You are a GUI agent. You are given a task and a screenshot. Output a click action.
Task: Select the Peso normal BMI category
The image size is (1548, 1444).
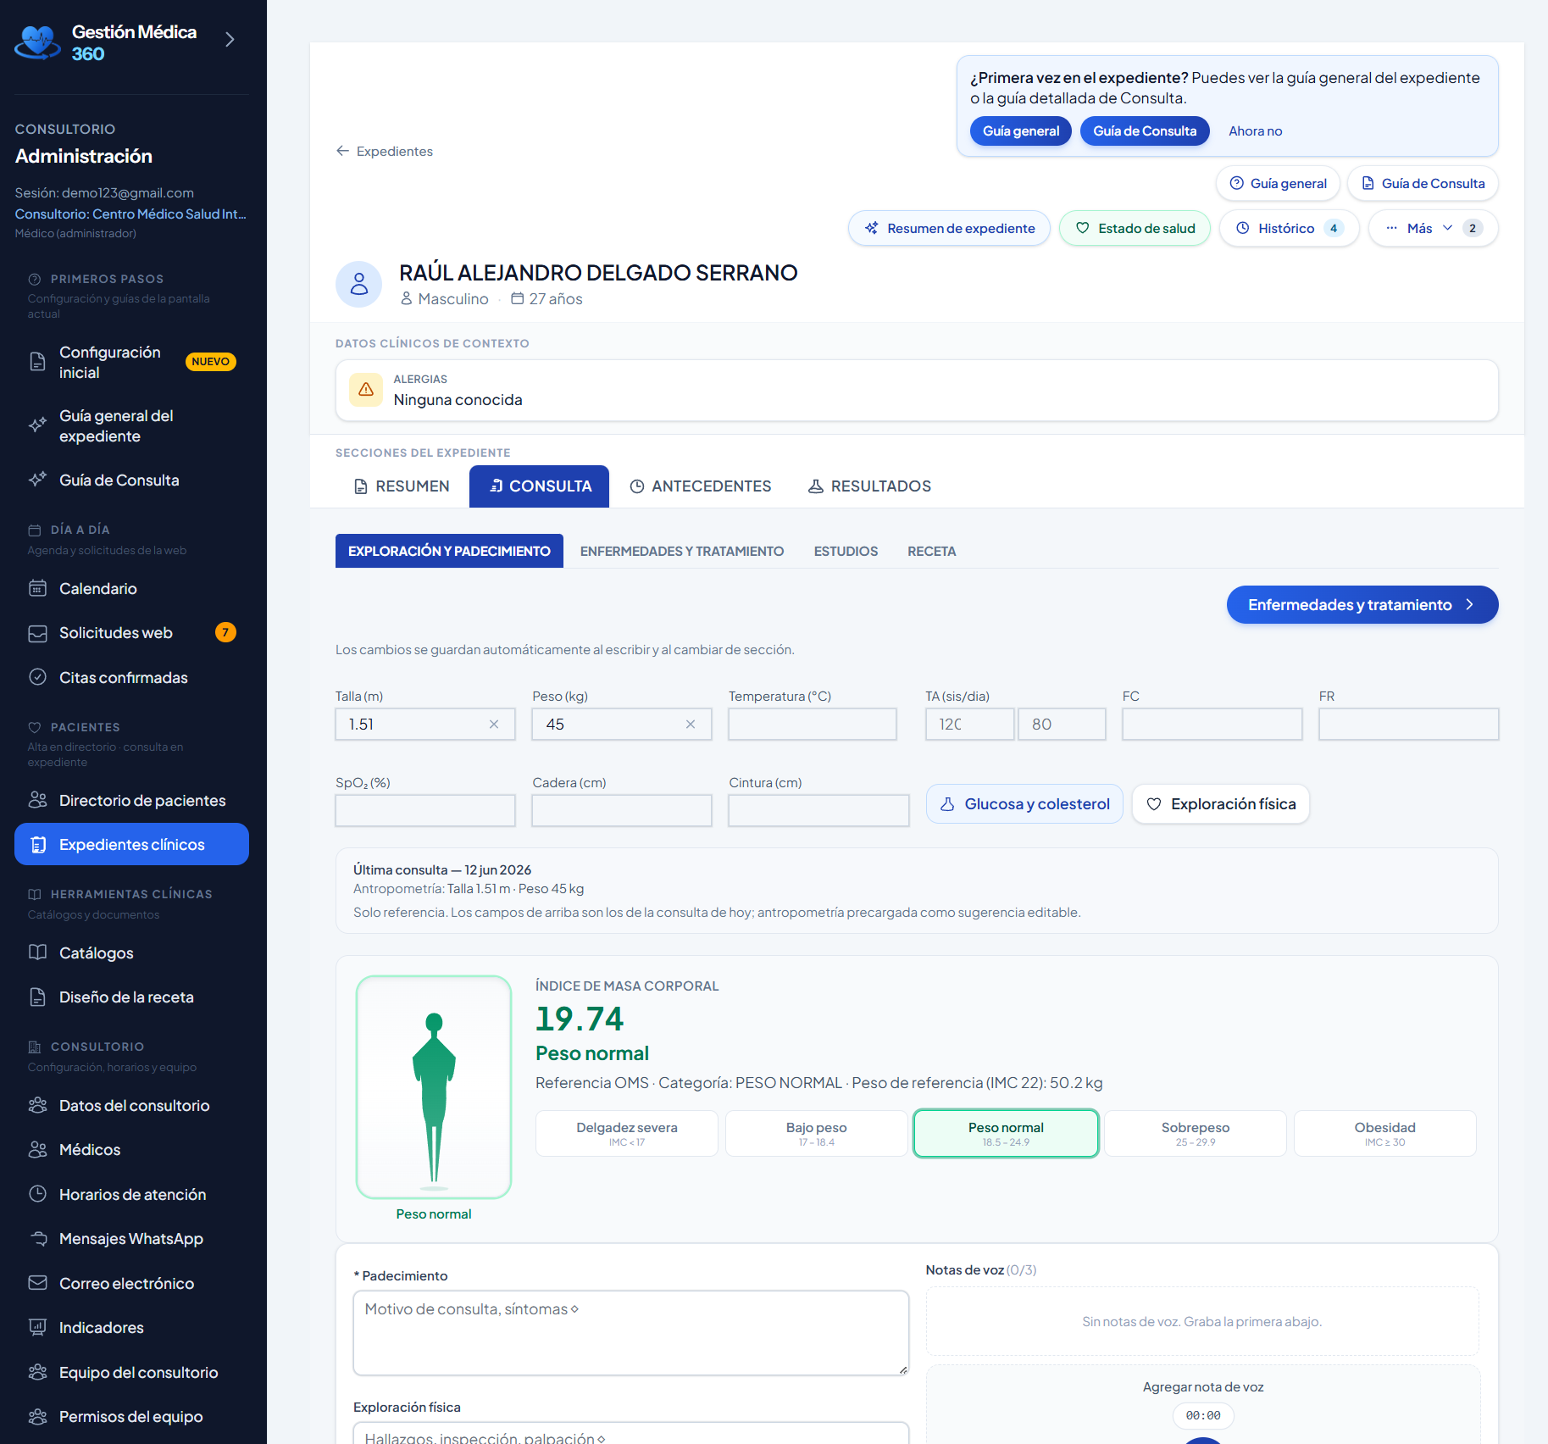[1006, 1134]
